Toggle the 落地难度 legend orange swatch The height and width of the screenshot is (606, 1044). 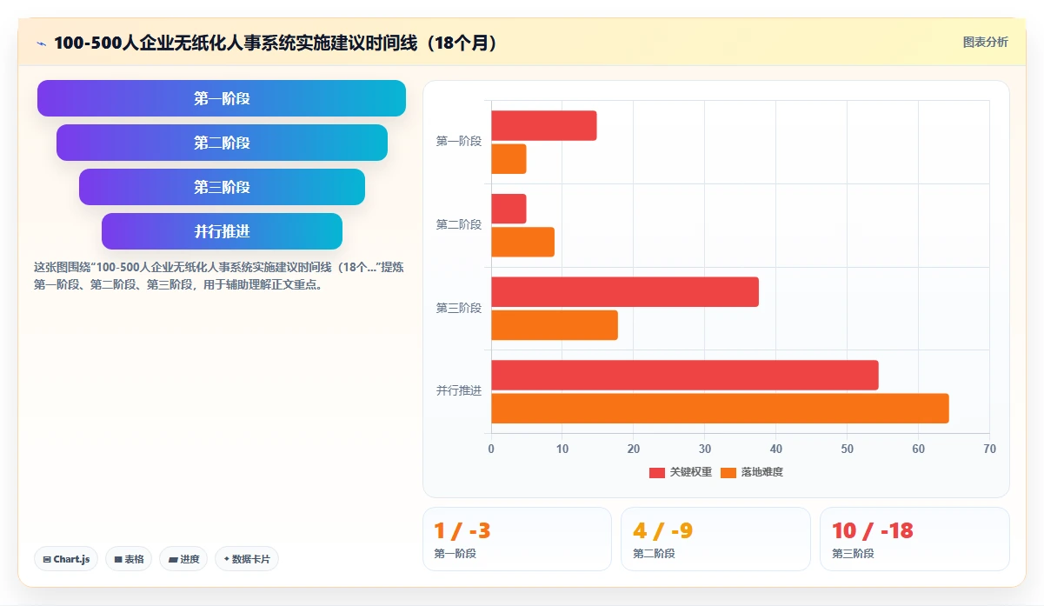coord(728,472)
